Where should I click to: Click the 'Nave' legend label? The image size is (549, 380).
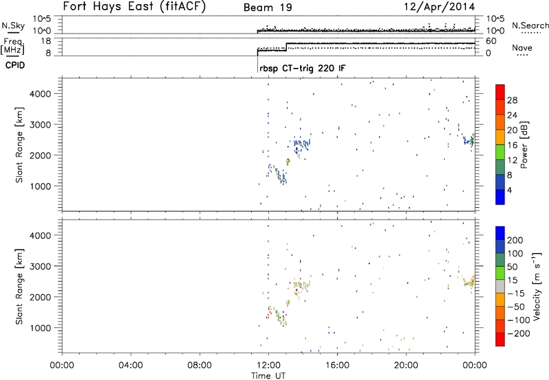click(522, 47)
